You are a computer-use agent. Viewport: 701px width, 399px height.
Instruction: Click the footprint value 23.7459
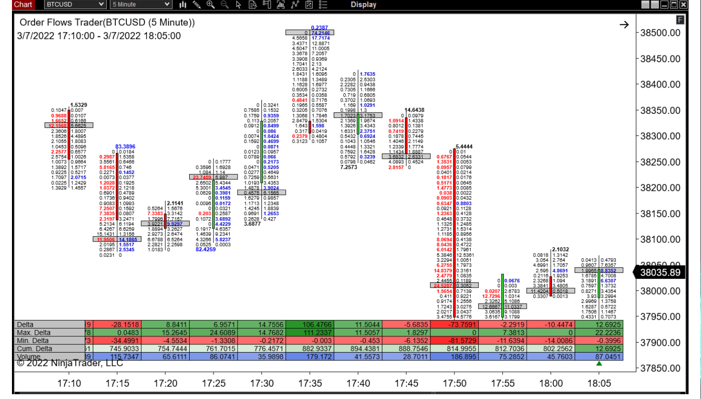(x=202, y=177)
